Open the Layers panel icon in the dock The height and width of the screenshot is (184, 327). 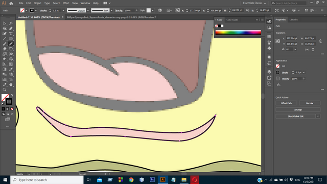coord(269,72)
